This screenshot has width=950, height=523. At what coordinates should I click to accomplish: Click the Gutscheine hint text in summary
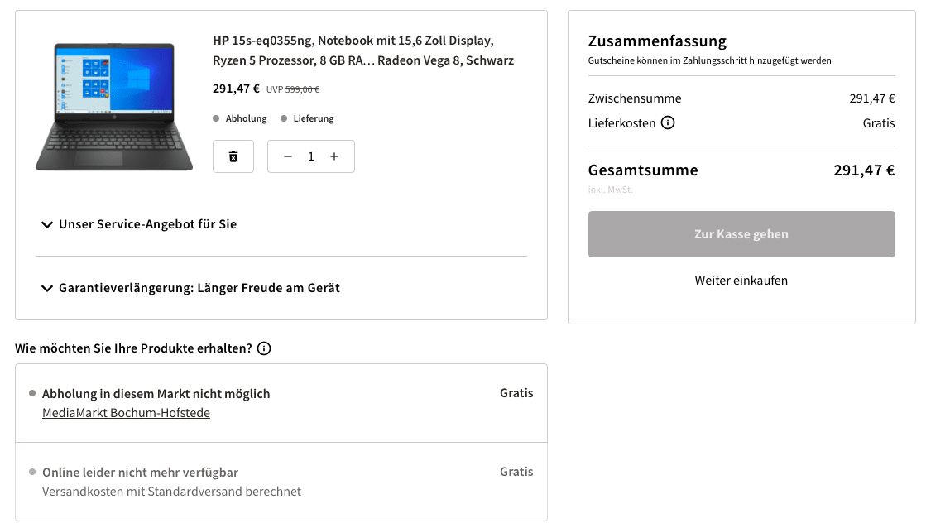point(709,60)
